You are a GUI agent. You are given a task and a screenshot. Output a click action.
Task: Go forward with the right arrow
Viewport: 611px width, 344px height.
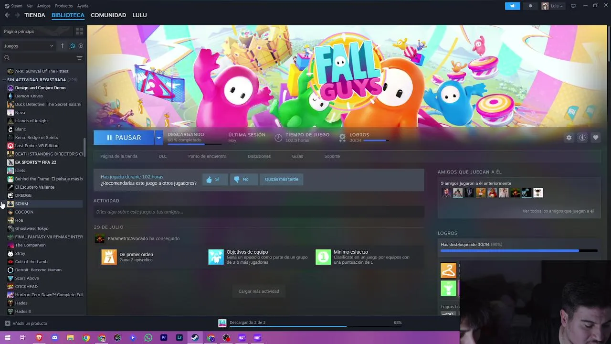click(x=17, y=15)
